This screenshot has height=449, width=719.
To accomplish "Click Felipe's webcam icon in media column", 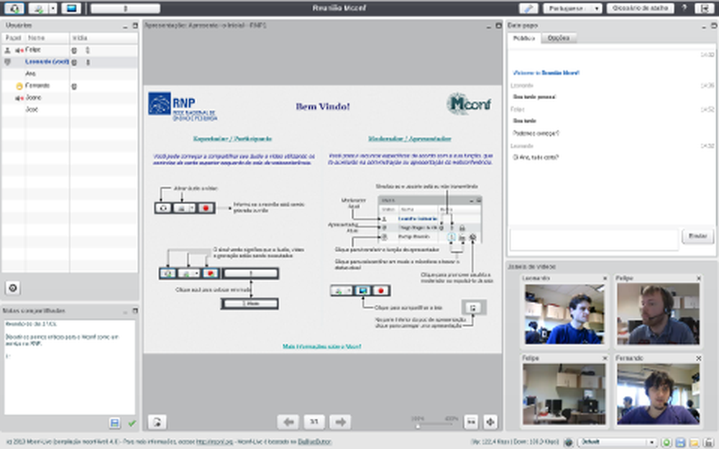I will [74, 50].
